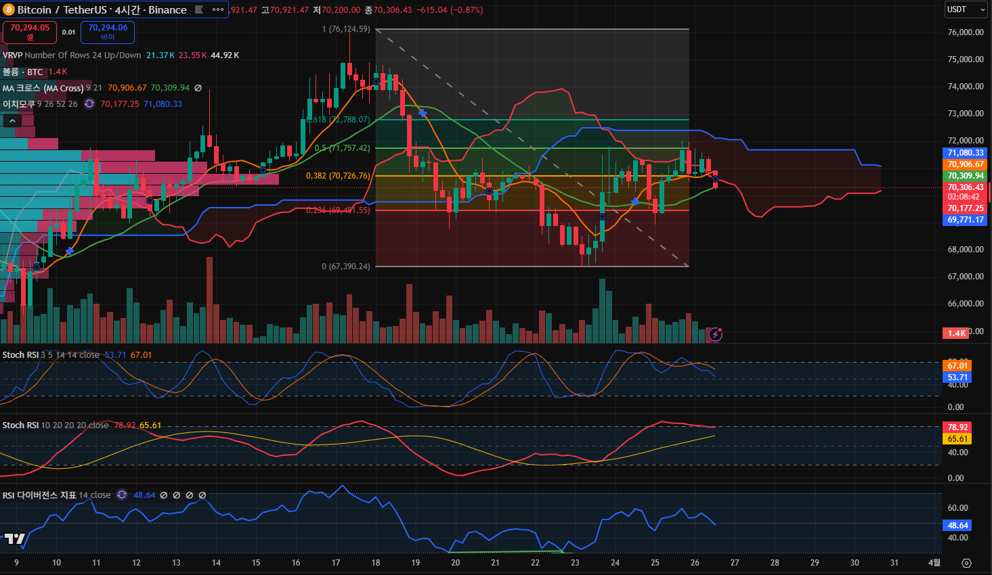
Task: Open the hexagon settings icon at bottom right
Action: 966,563
